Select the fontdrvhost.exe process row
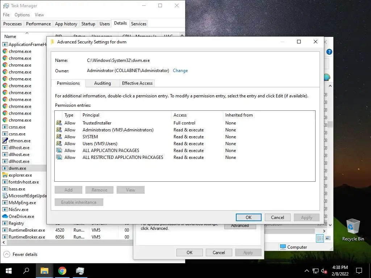Viewport: 371px width, 278px height. coord(24,182)
